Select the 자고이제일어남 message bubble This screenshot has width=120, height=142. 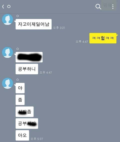click(33, 24)
